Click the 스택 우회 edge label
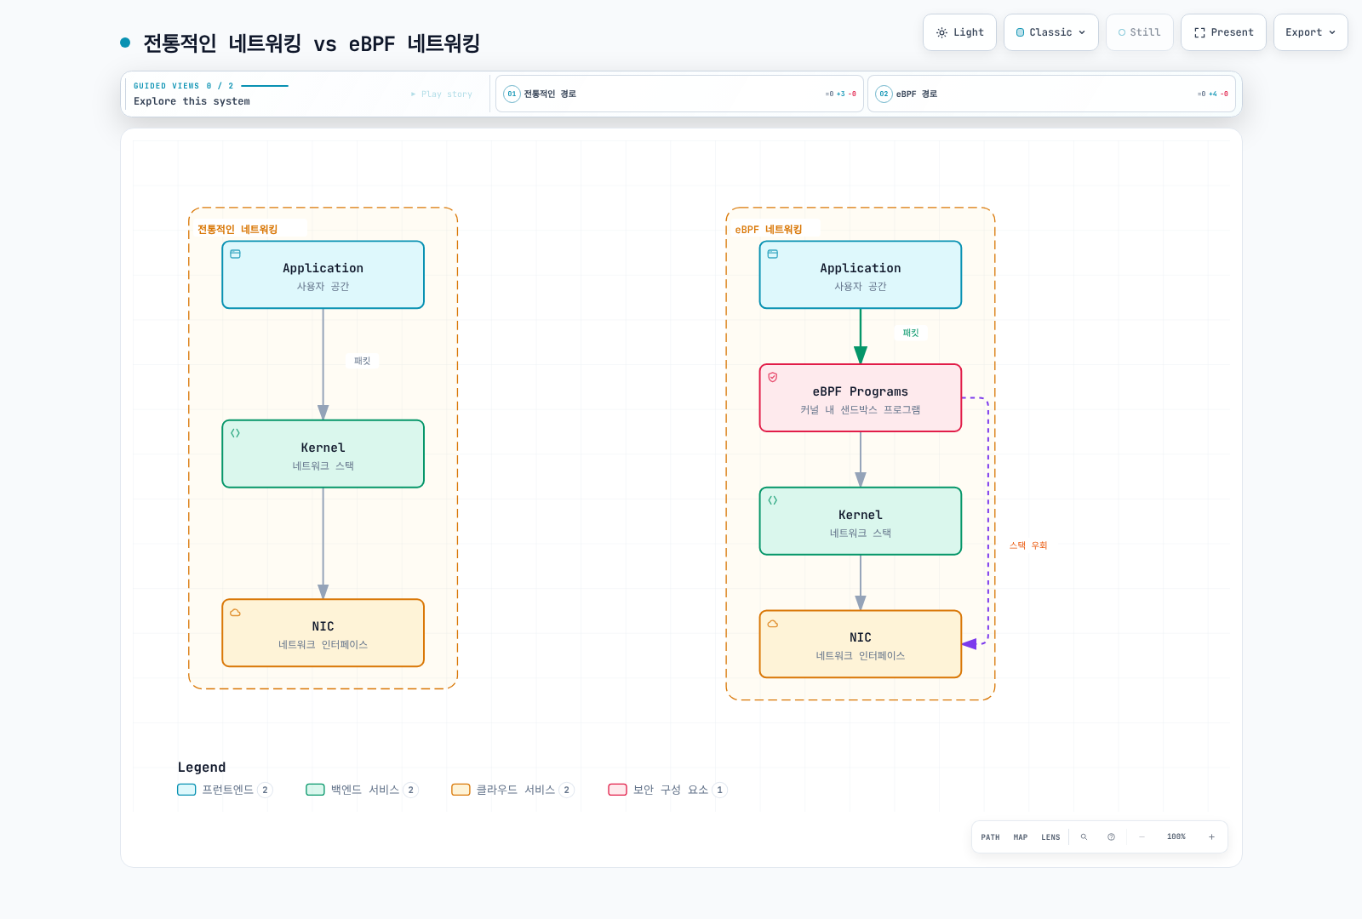 click(x=1028, y=545)
